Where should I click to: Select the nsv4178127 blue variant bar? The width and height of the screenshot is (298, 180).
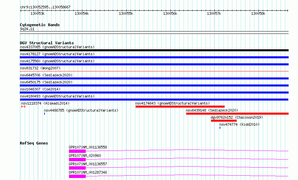point(154,57)
